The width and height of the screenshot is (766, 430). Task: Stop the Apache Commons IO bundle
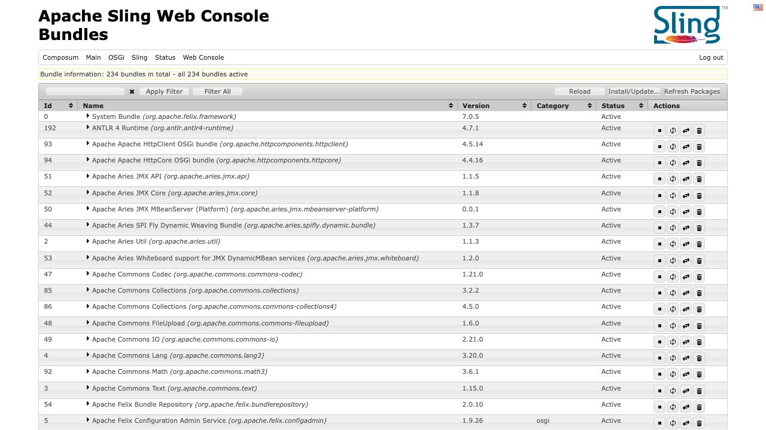(x=659, y=342)
